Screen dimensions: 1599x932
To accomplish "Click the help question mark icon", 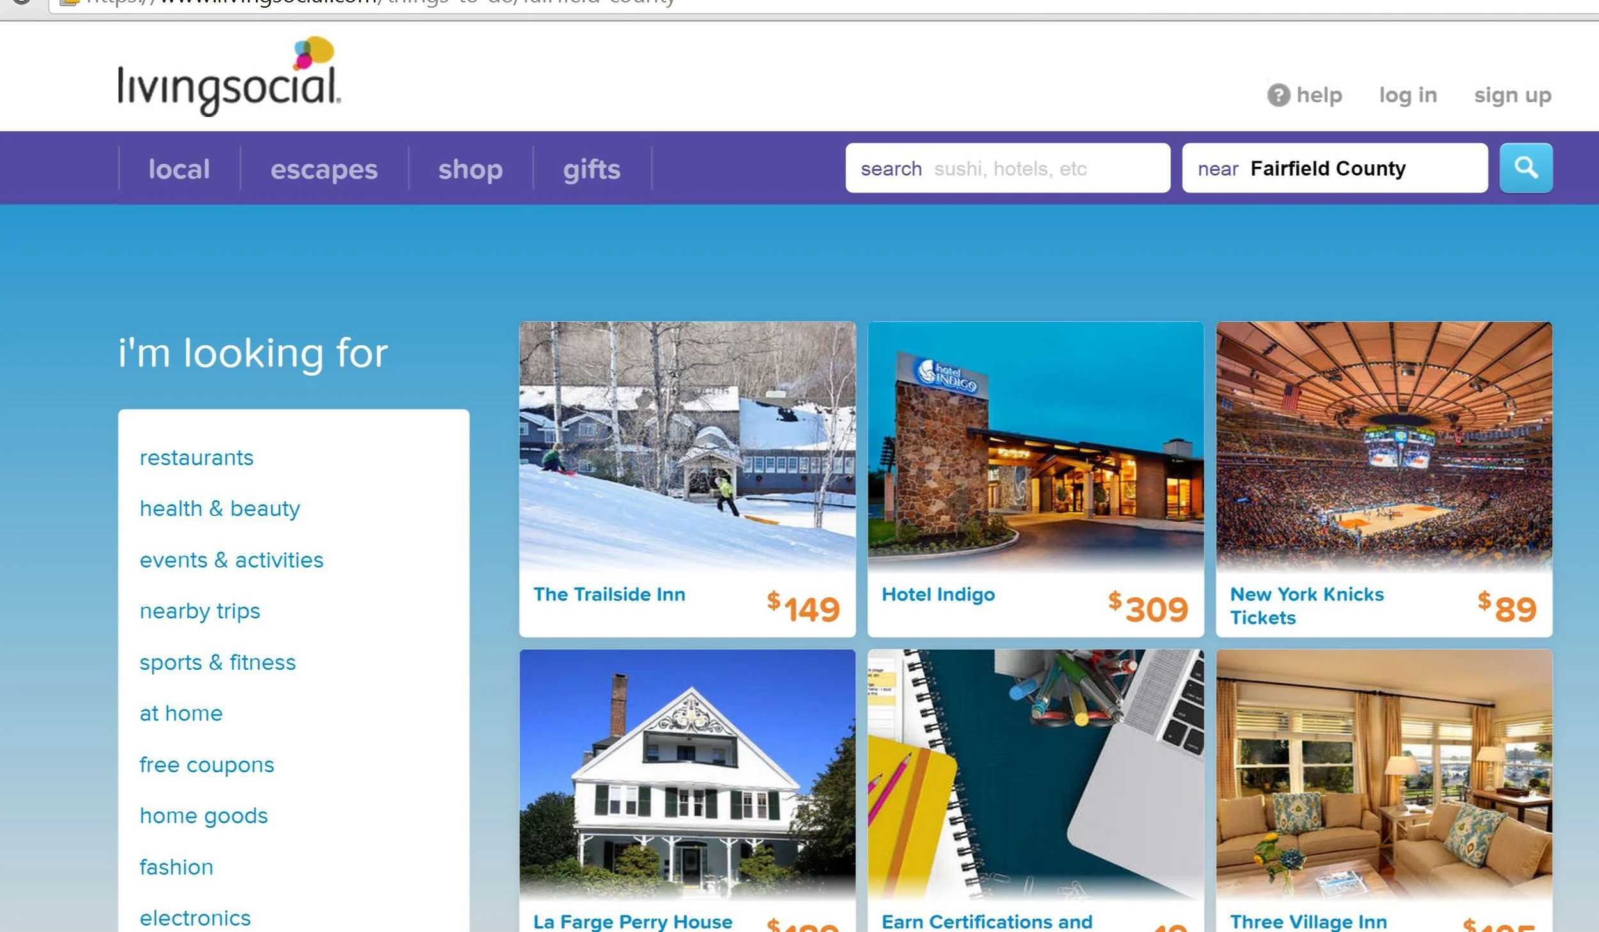I will 1279,95.
